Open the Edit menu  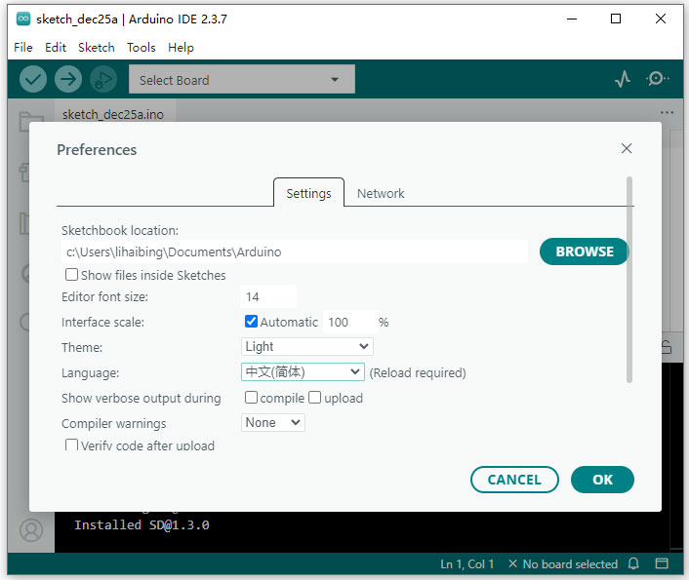tap(56, 48)
